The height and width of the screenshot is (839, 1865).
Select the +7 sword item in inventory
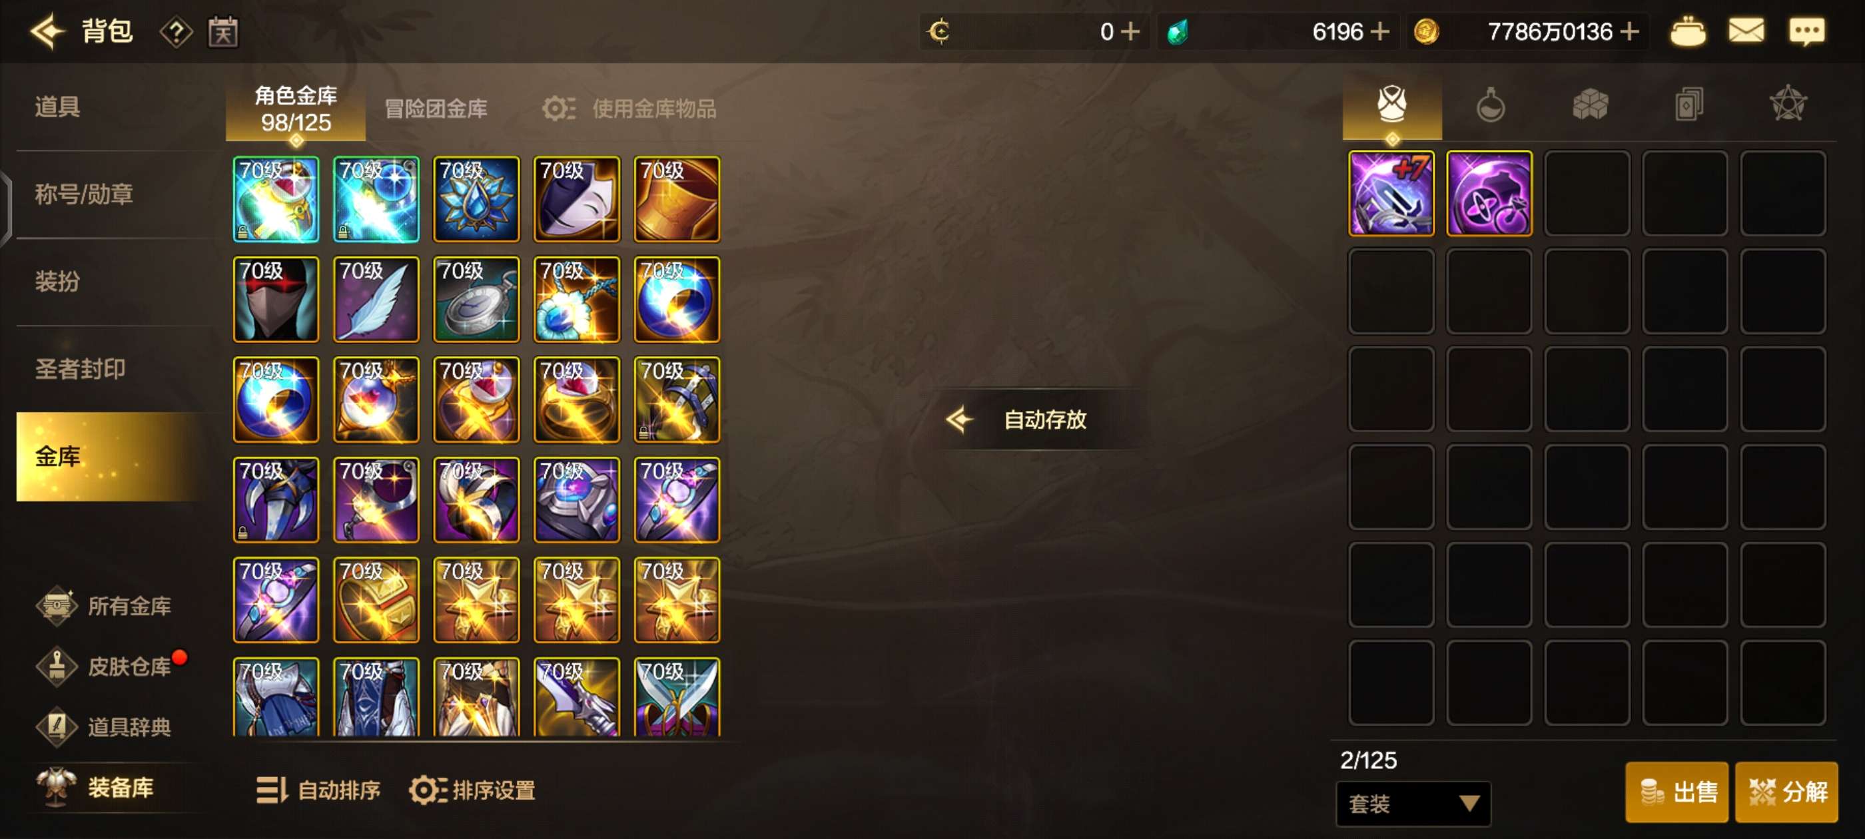click(1391, 193)
